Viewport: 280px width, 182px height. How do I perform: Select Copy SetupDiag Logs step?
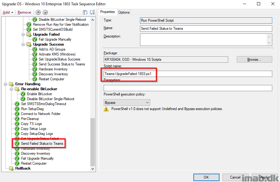pyautogui.click(x=37, y=134)
